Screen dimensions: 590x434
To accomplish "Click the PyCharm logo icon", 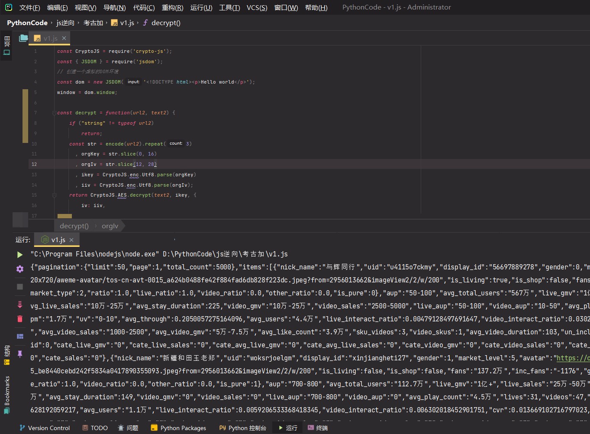I will tap(9, 7).
